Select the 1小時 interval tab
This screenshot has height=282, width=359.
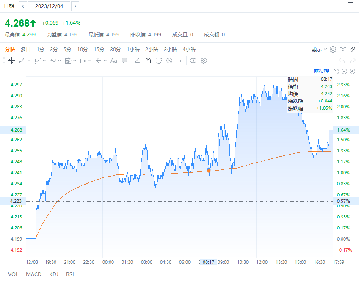pos(133,50)
